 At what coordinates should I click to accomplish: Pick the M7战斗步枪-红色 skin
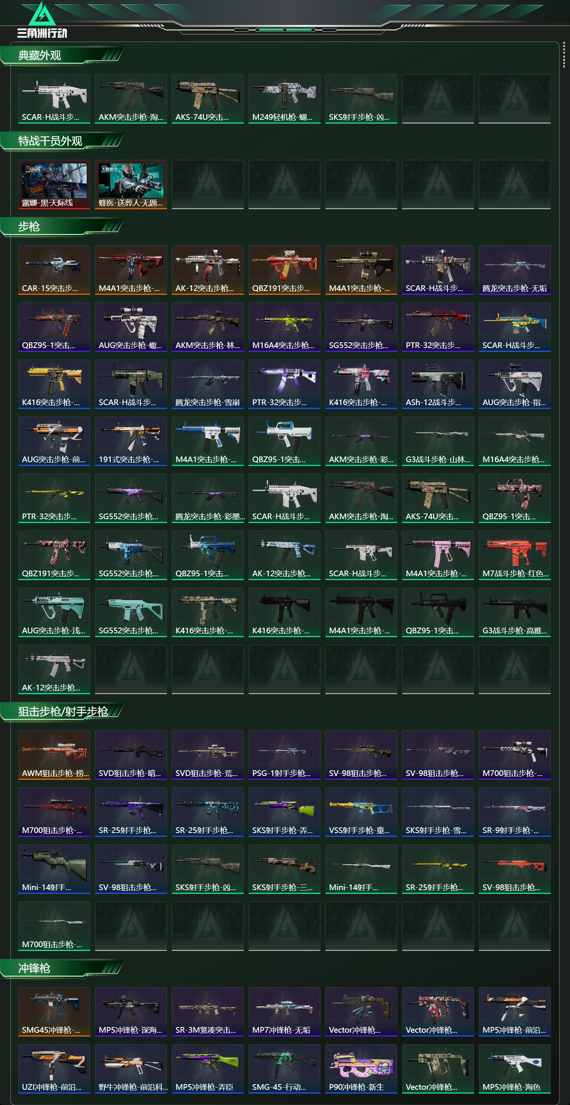tap(514, 555)
